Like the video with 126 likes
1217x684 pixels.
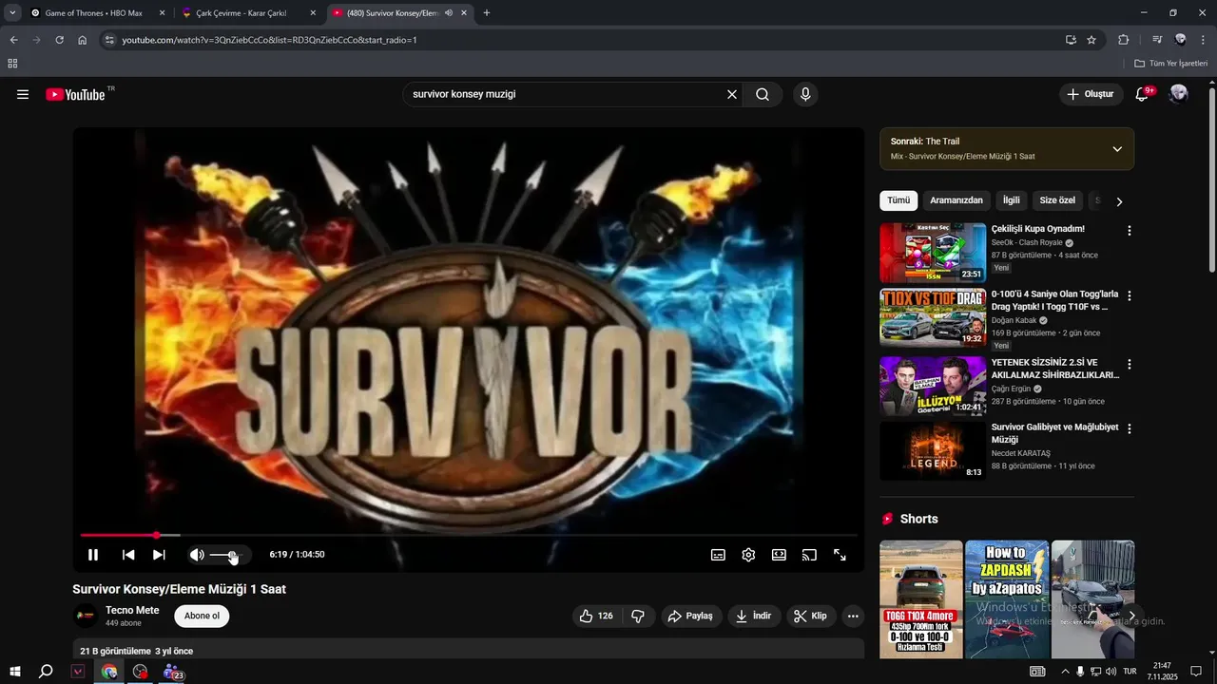coord(597,616)
